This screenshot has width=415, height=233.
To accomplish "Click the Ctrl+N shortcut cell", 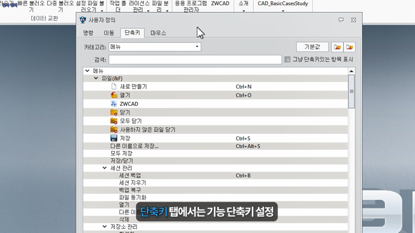I will pos(244,87).
